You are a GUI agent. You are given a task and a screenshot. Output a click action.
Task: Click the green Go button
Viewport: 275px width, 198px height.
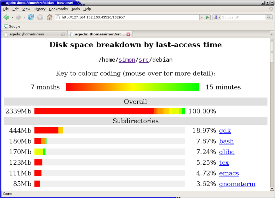click(208, 17)
